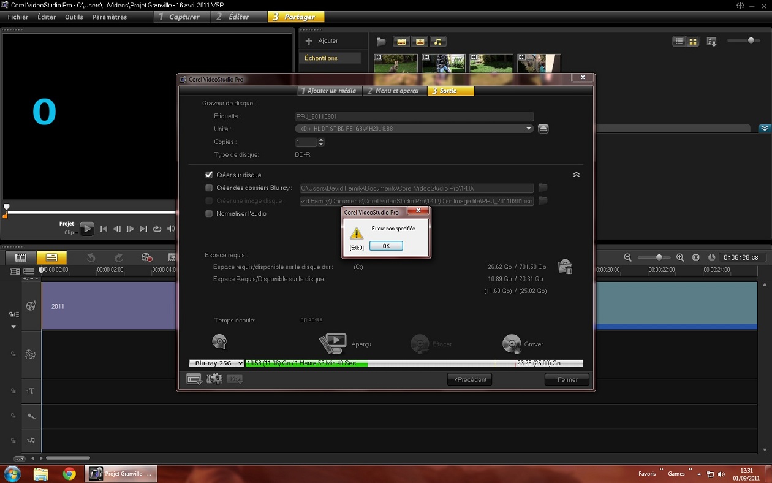
Task: Open the 16:9 aspect ratio dropdown
Action: (x=235, y=379)
